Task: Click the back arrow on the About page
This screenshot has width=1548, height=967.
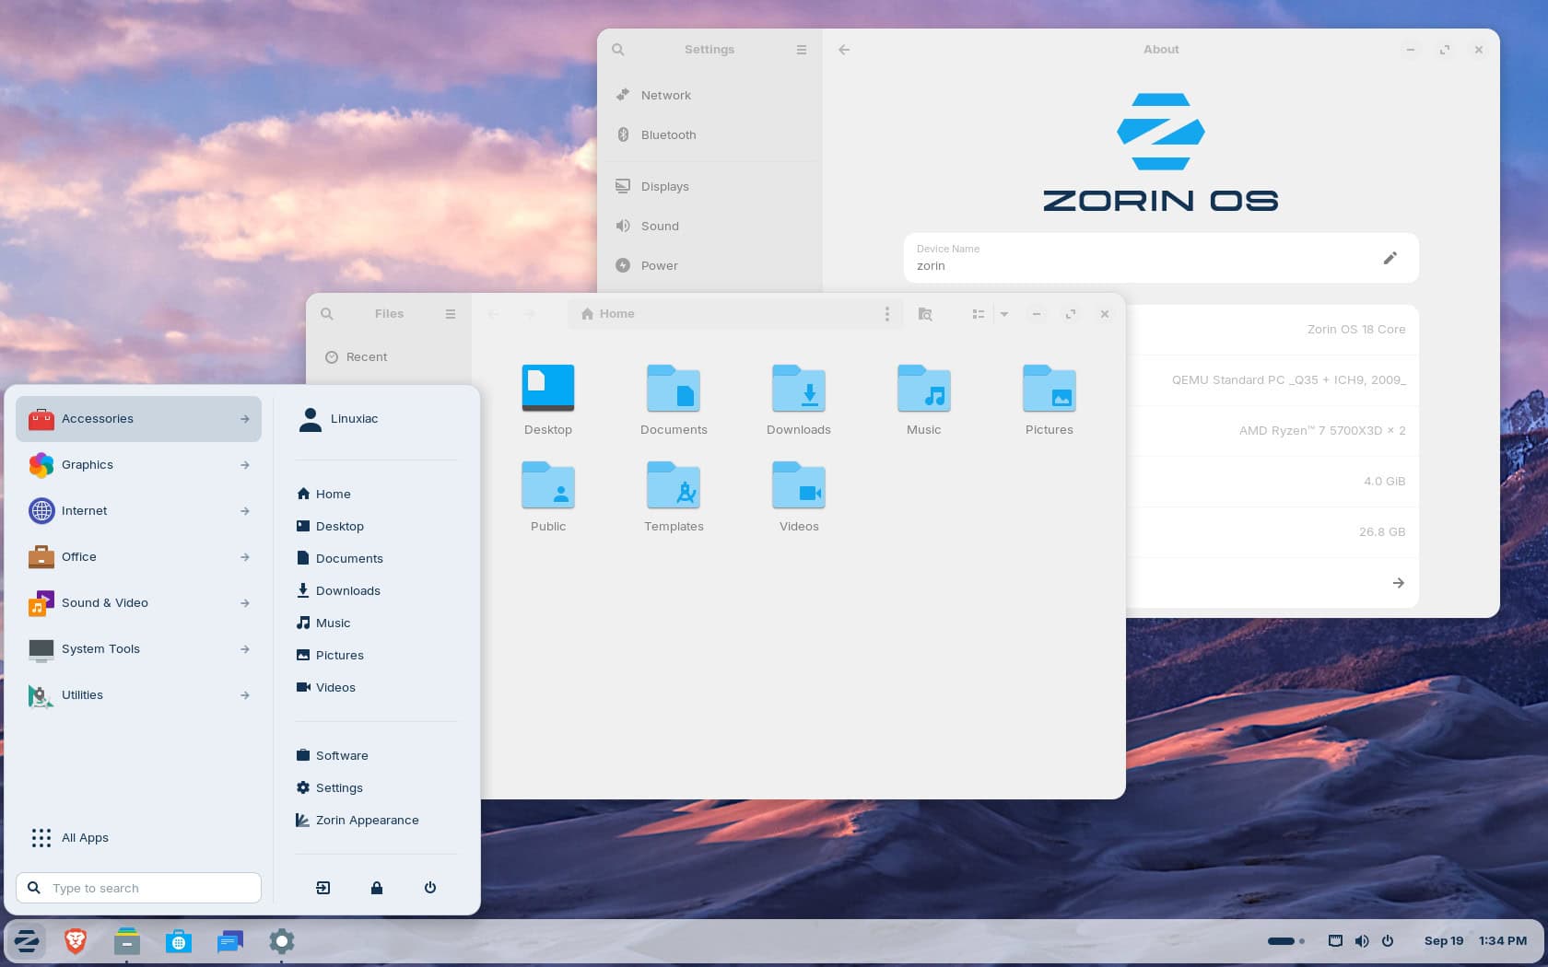Action: click(844, 49)
